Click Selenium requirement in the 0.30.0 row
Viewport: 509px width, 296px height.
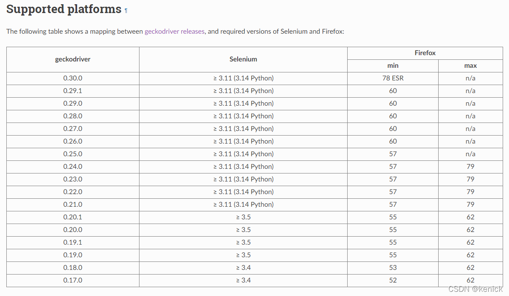[243, 78]
